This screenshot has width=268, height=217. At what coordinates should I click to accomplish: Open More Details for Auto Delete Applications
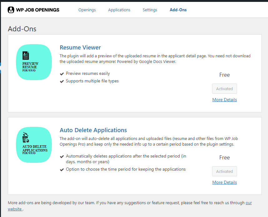(x=224, y=182)
